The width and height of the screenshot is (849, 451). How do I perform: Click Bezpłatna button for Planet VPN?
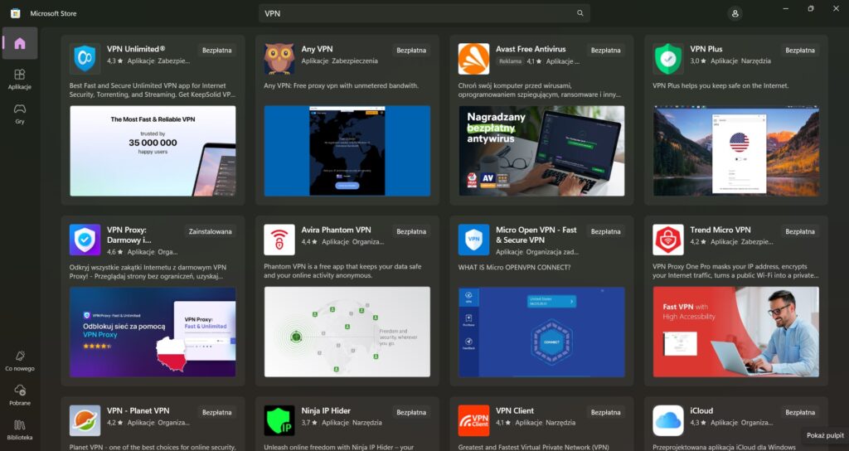216,412
